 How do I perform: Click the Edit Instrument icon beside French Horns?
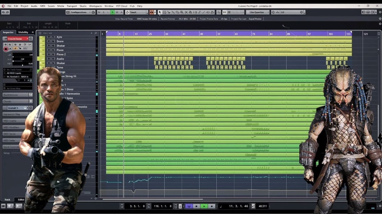click(x=31, y=39)
